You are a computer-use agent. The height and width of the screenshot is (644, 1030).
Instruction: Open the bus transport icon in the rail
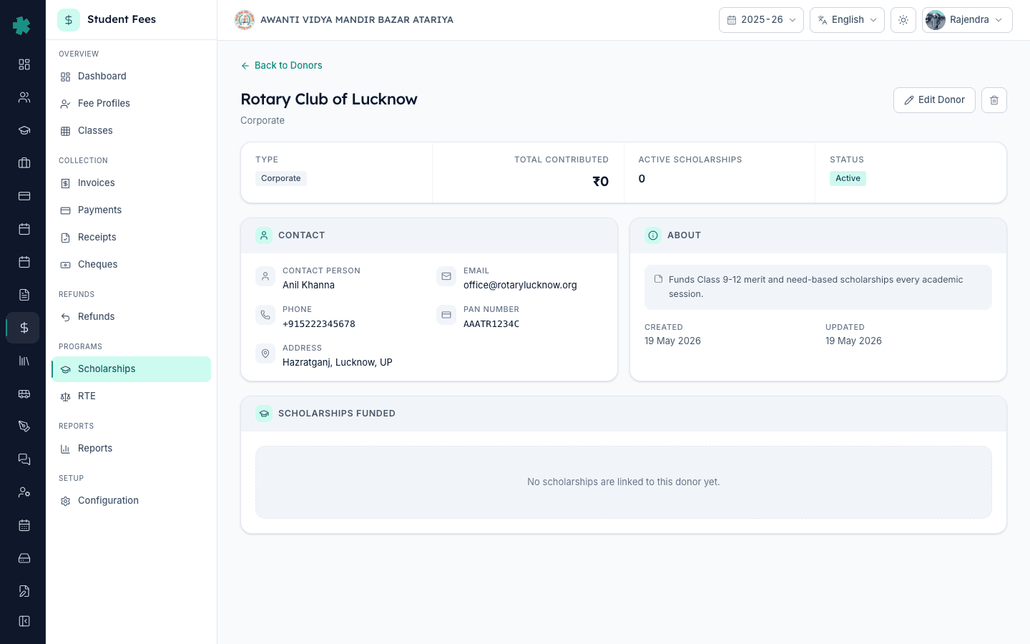click(24, 394)
